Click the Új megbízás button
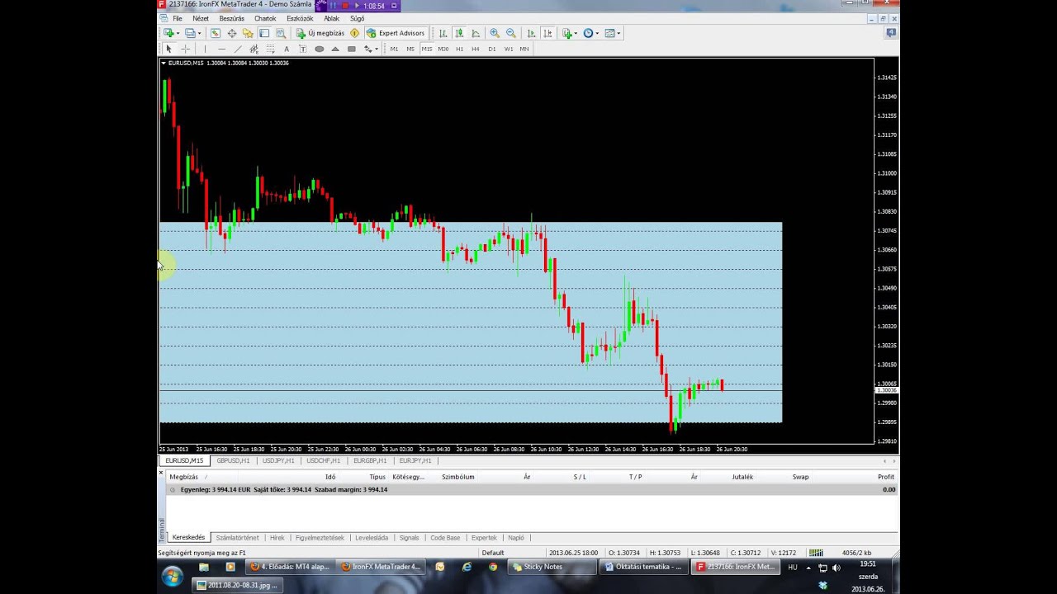Viewport: 1057px width, 594px height. (x=322, y=33)
